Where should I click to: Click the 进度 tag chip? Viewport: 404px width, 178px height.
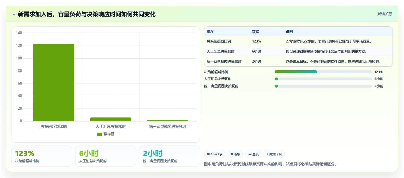pos(254,154)
